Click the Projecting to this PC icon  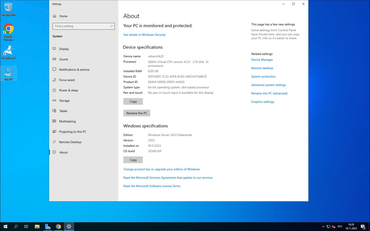click(54, 132)
